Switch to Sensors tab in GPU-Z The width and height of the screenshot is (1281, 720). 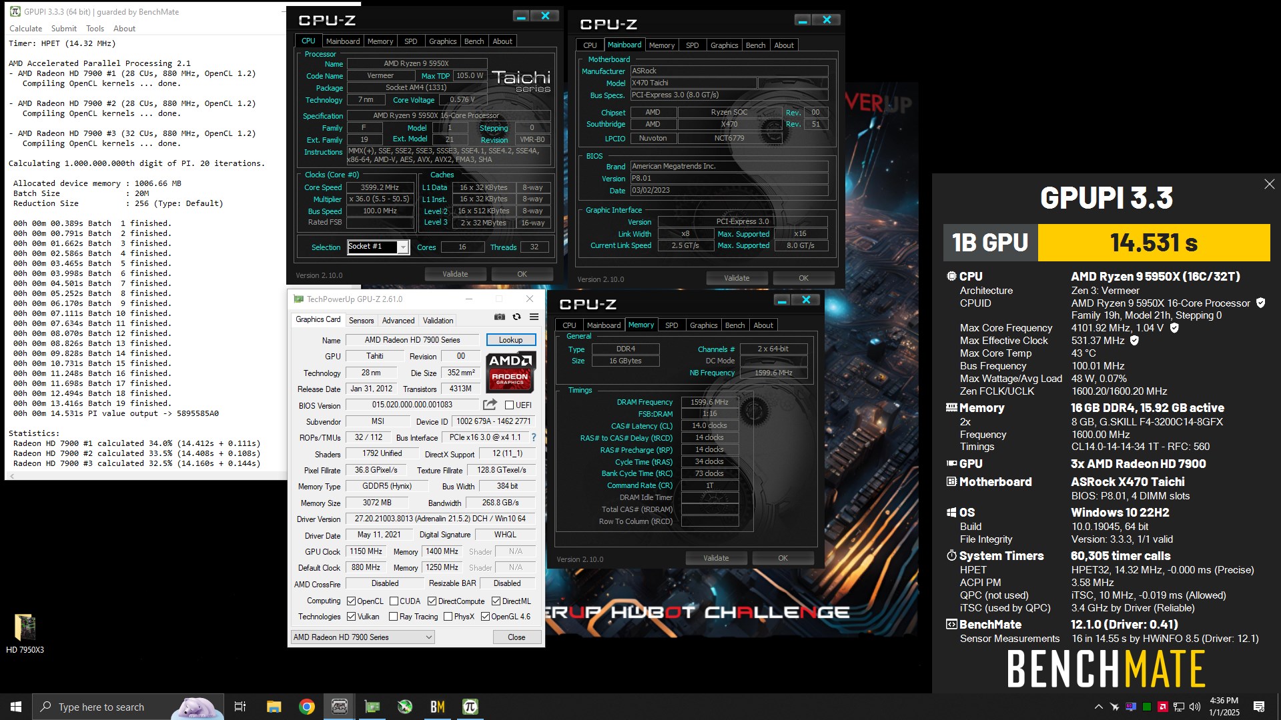361,321
